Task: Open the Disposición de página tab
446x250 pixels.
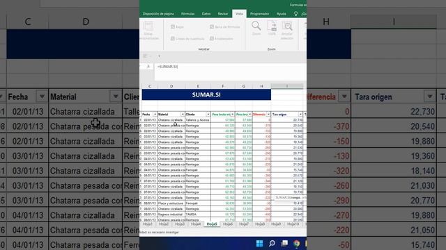Action: click(158, 14)
